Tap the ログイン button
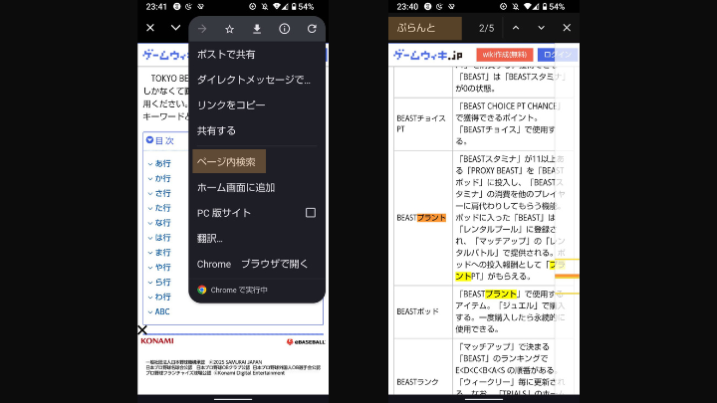717x403 pixels. [x=558, y=55]
